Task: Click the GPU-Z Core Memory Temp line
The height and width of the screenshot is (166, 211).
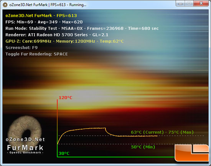Action: pyautogui.click(x=64, y=41)
